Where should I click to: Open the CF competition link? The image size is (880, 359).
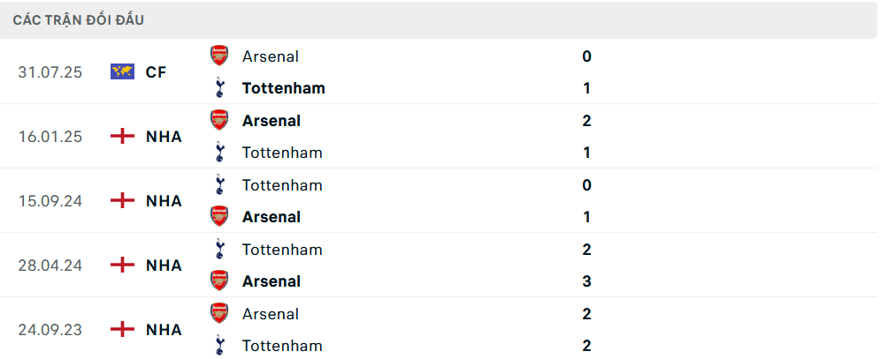pos(156,72)
